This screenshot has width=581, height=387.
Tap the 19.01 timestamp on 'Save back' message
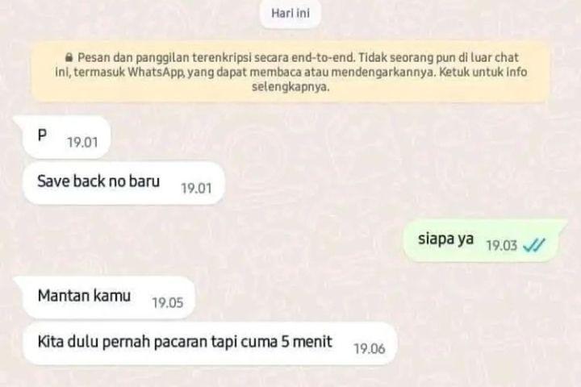tap(196, 189)
